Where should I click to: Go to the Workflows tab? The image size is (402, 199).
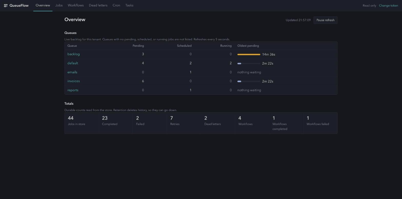(x=76, y=5)
